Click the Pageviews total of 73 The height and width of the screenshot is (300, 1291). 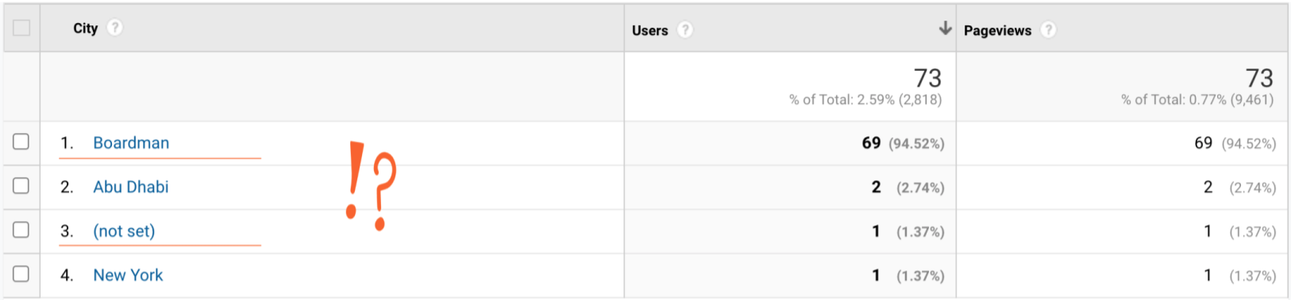point(1259,78)
